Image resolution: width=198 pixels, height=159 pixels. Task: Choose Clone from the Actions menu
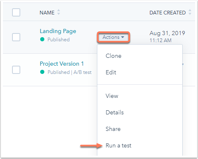[x=113, y=56]
